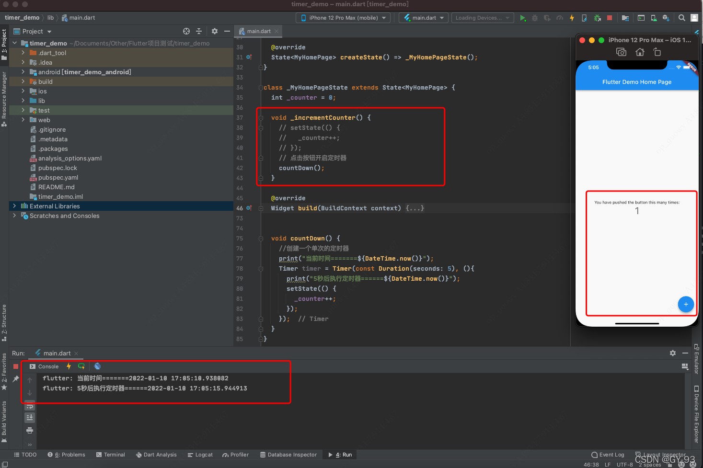Open main.dart run configuration dropdown

click(424, 18)
